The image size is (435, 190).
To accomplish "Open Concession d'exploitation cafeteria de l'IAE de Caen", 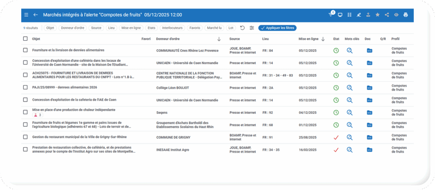I will [74, 100].
